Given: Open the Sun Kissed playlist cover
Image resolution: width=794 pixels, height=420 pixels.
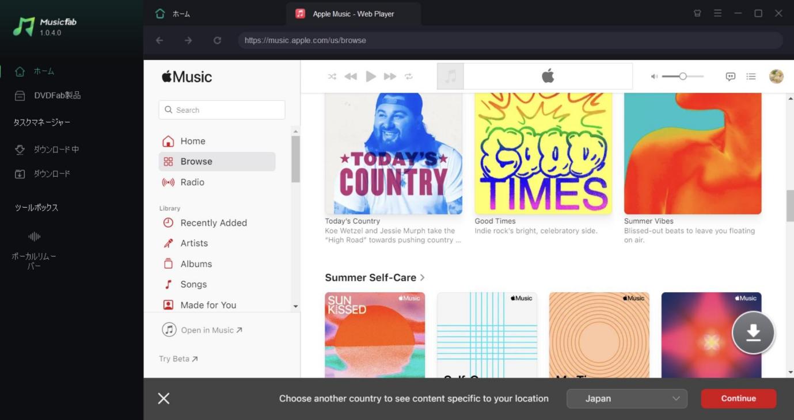Looking at the screenshot, I should 375,335.
